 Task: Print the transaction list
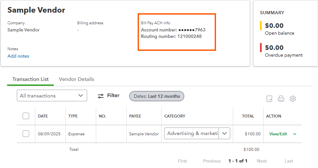click(x=281, y=99)
